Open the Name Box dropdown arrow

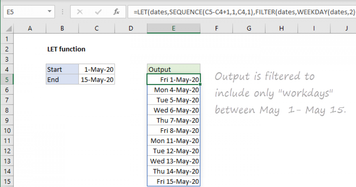tap(49, 12)
